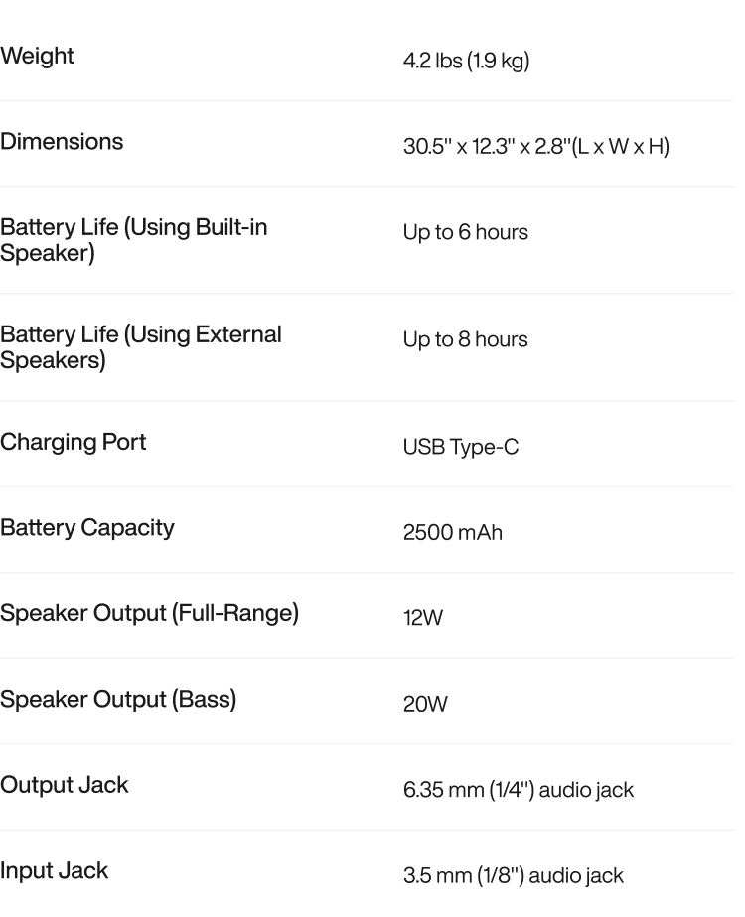Click the Battery Capacity label

[x=86, y=527]
